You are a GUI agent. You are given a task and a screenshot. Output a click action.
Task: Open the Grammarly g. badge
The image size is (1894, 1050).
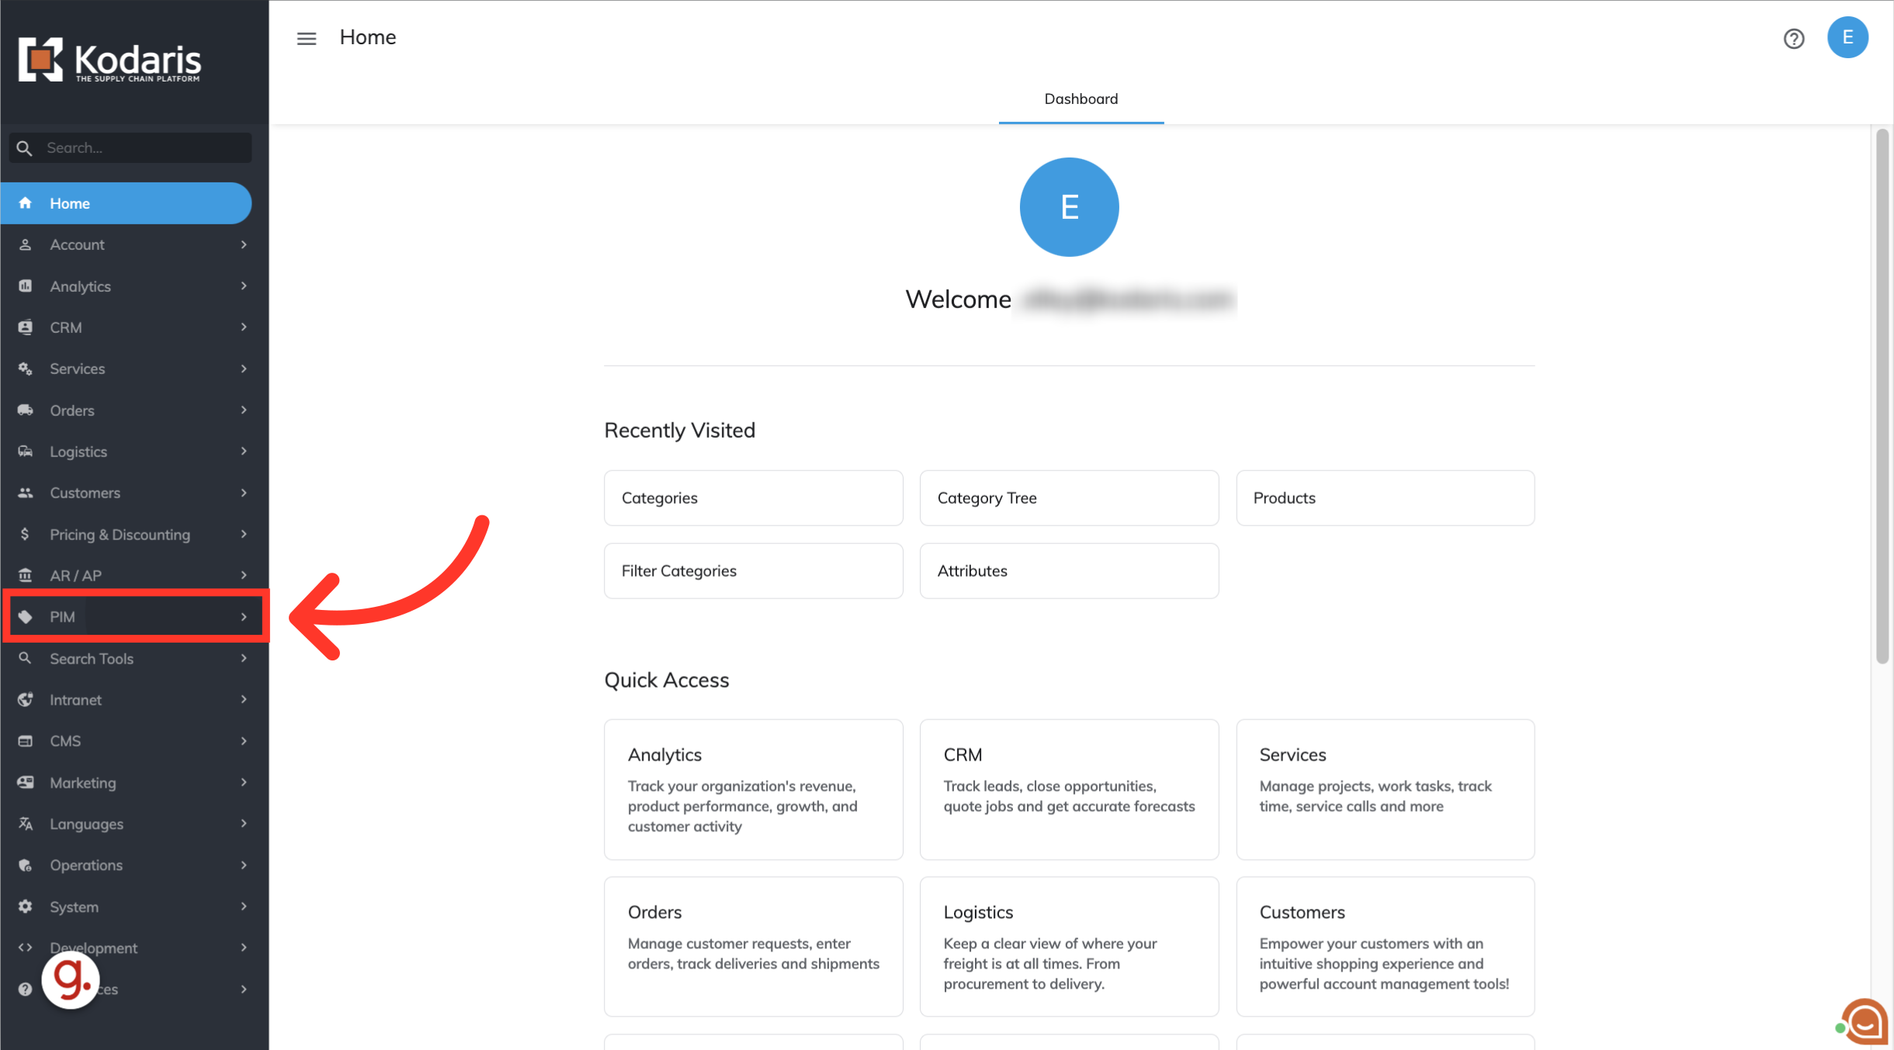click(70, 980)
